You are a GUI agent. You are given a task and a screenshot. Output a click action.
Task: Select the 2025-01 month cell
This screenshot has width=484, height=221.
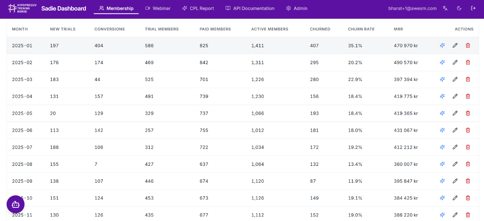pyautogui.click(x=22, y=45)
